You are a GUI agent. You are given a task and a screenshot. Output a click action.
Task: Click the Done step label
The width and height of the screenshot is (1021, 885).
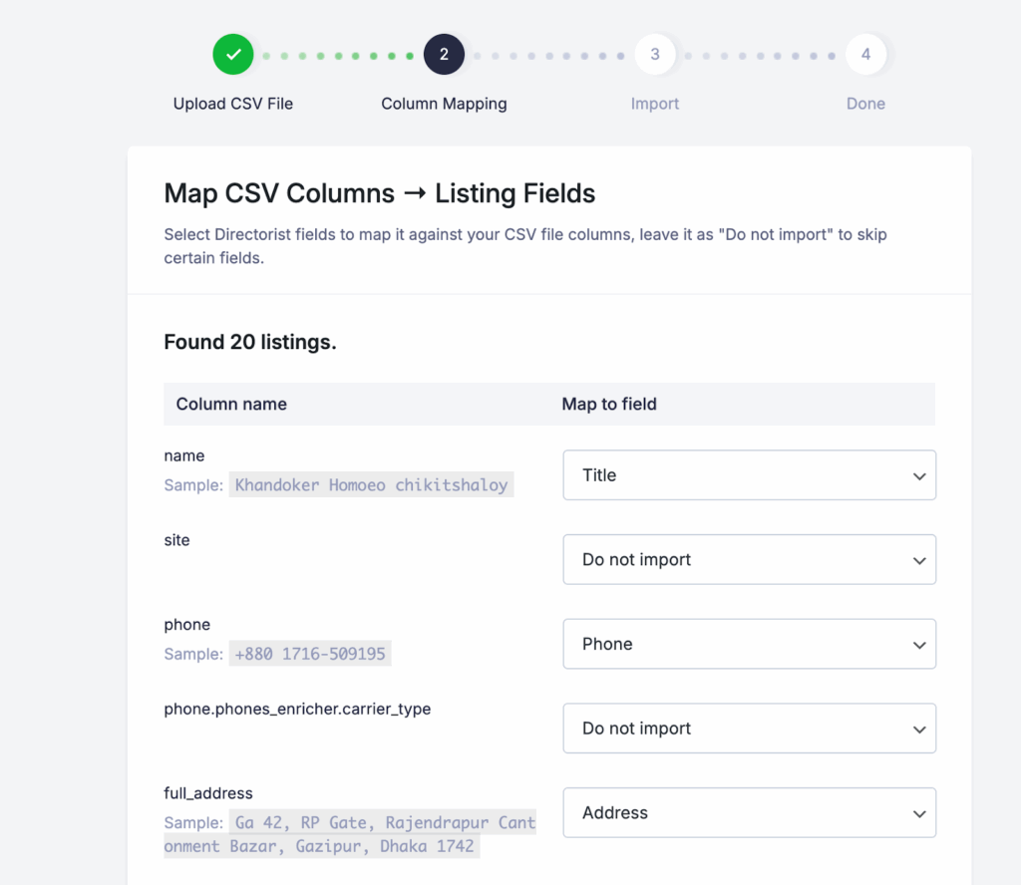[x=865, y=104]
